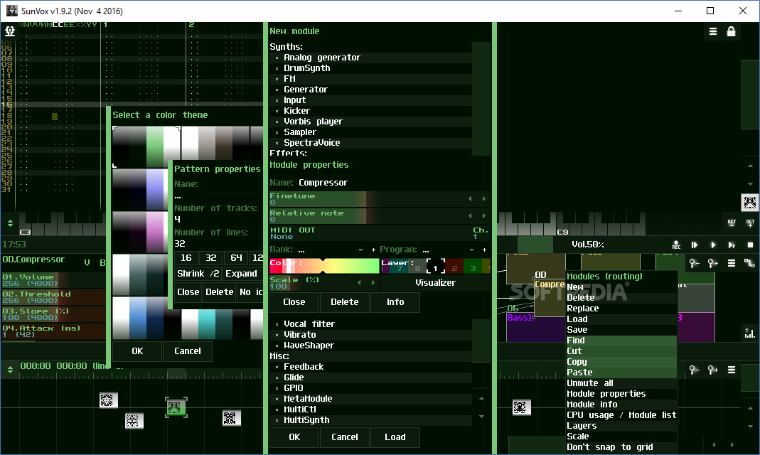
Task: Increase Finetune with right arrow
Action: [483, 198]
